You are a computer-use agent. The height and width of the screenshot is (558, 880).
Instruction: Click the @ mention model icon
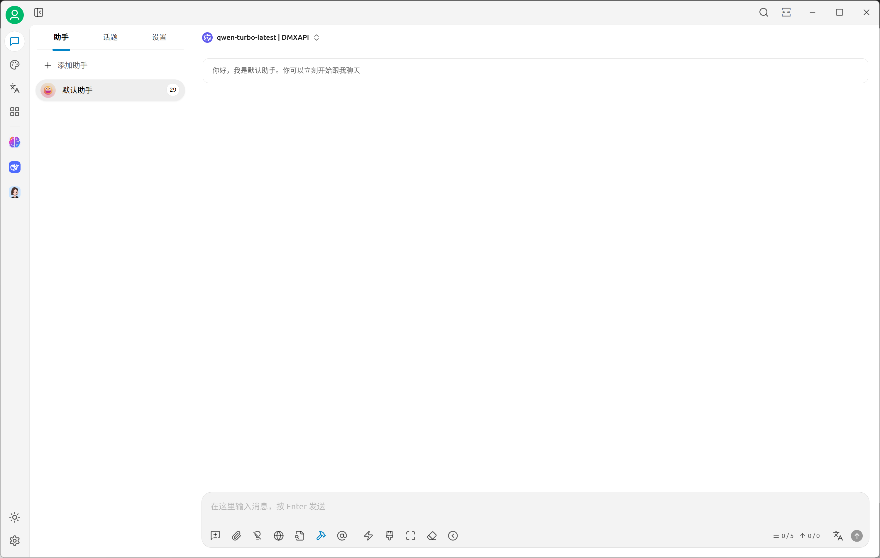(x=342, y=536)
